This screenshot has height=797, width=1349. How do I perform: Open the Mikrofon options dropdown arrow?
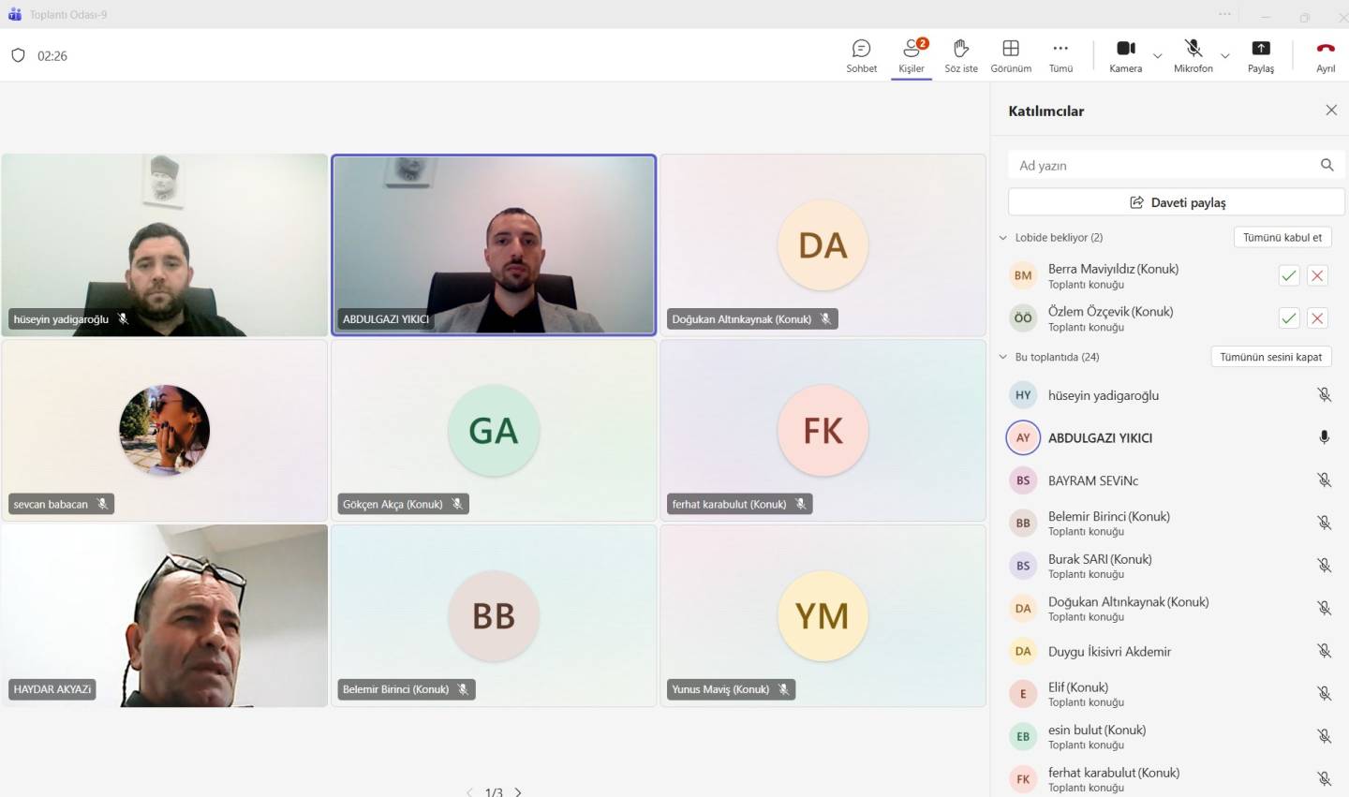[x=1225, y=56]
